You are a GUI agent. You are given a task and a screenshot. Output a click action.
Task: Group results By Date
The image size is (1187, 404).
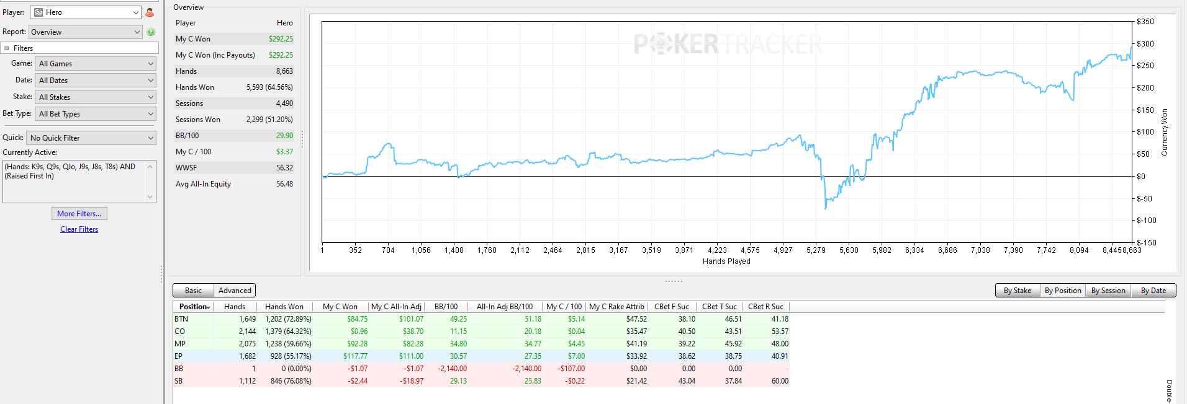tap(1153, 291)
